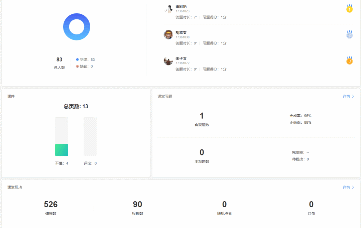This screenshot has height=228, width=361.
Task: Click 总人数 count 83
Action: pos(59,60)
